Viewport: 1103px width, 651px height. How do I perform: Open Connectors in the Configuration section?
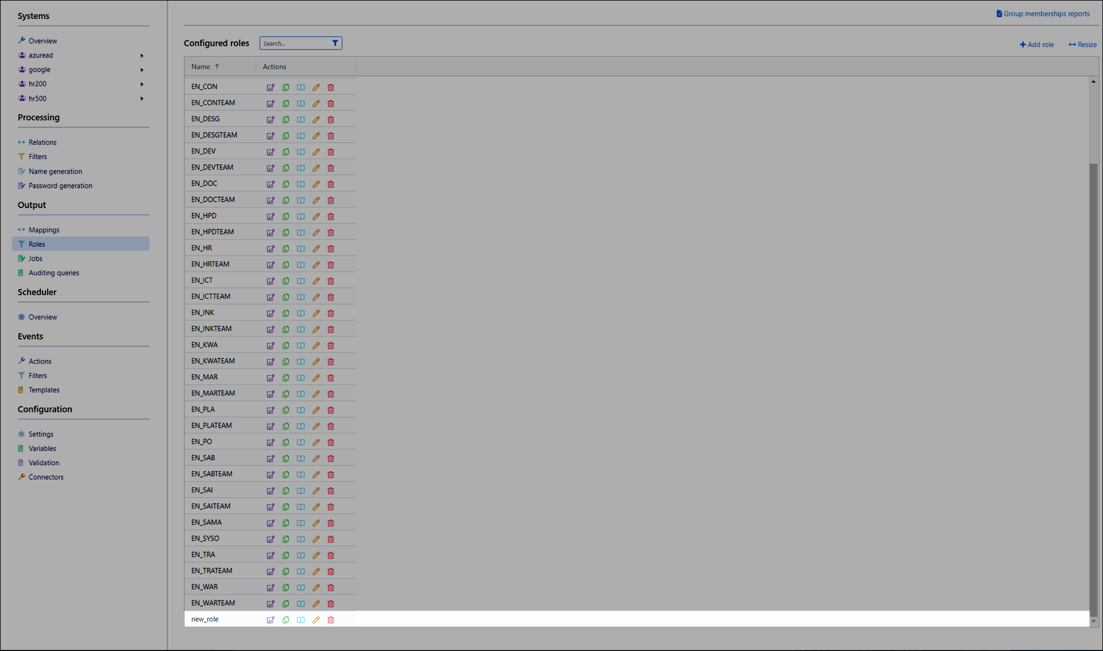(x=46, y=477)
